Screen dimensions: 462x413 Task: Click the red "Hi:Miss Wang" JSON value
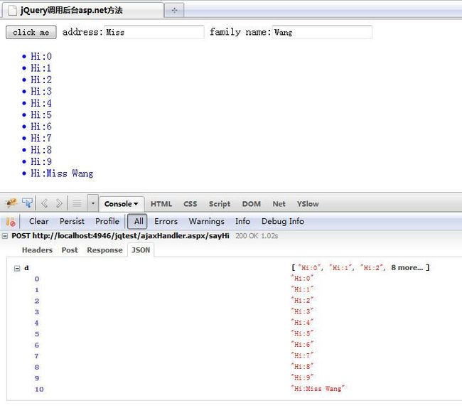[317, 389]
